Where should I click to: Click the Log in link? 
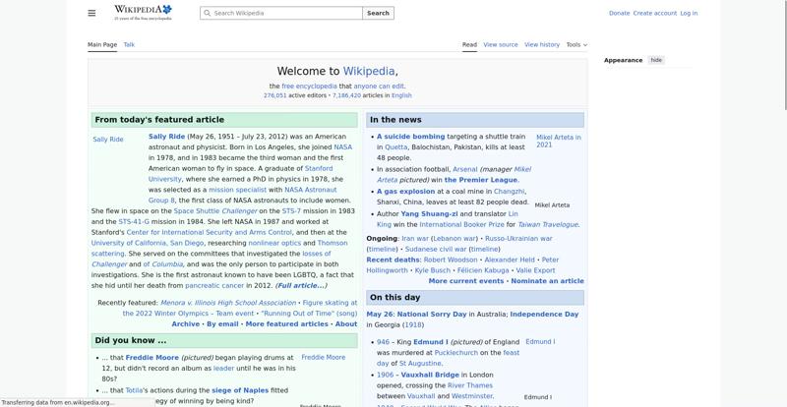click(689, 13)
